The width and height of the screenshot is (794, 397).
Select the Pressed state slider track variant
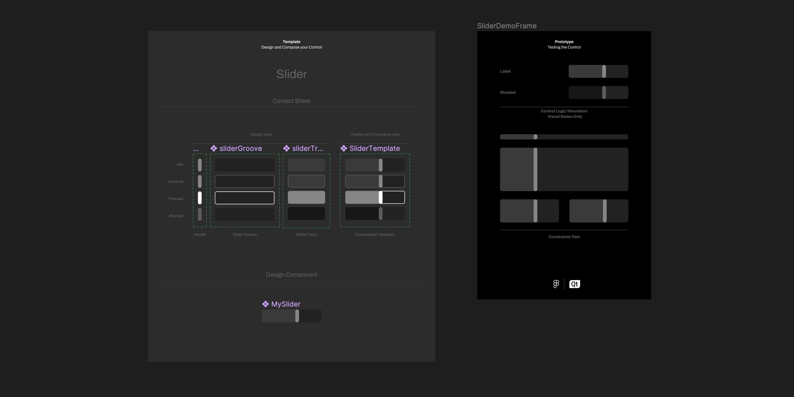306,197
